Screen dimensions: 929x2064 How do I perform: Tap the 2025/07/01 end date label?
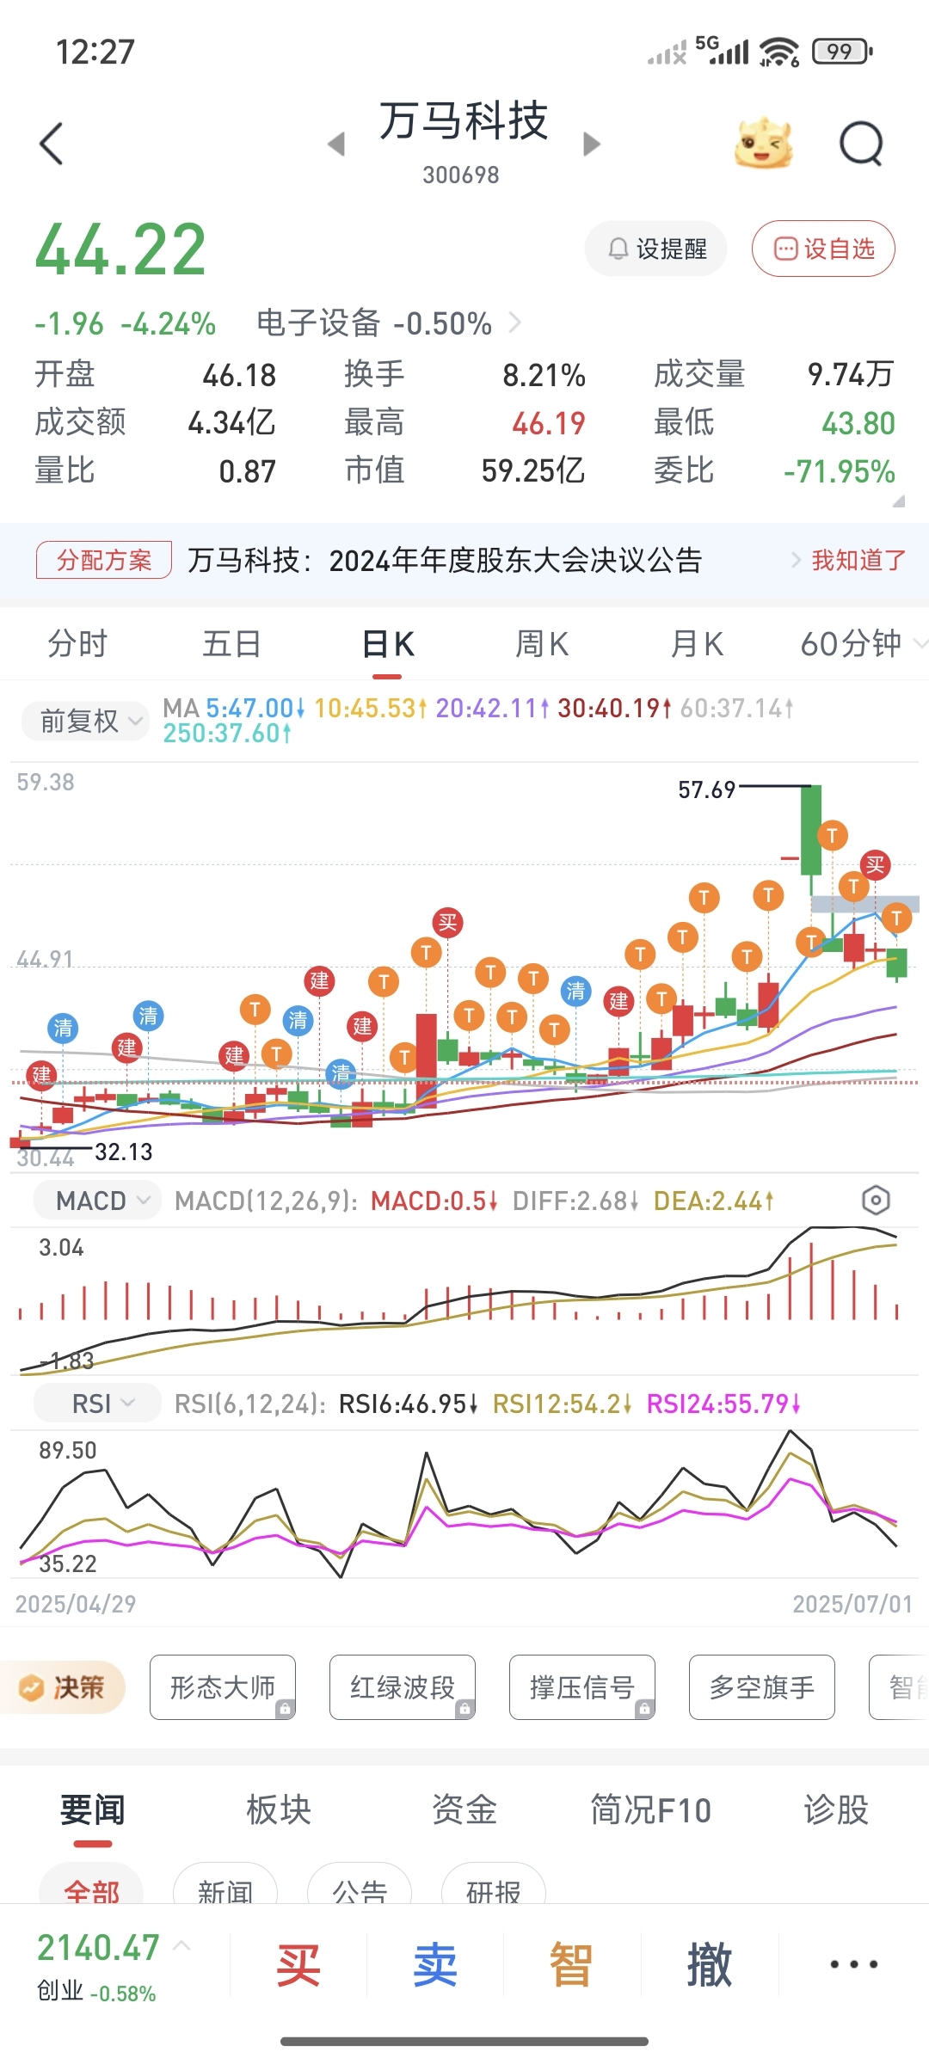tap(852, 1604)
